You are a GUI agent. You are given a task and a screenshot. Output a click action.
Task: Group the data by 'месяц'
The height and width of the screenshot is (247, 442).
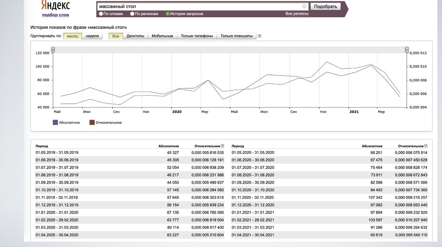pos(72,36)
